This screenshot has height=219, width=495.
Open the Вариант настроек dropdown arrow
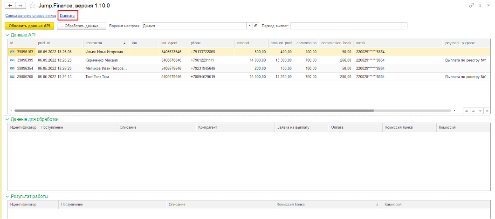(x=250, y=26)
